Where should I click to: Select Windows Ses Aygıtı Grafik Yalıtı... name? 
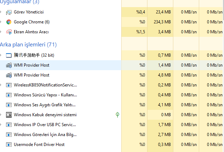click(45, 105)
